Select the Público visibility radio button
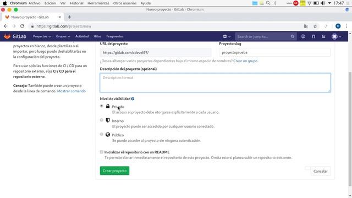This screenshot has height=198, width=352. pyautogui.click(x=101, y=134)
